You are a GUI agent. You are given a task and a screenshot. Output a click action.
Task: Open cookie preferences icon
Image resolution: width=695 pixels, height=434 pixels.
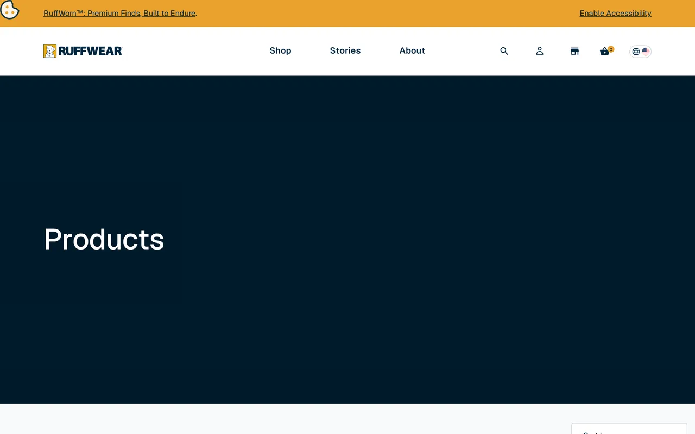[x=9, y=10]
